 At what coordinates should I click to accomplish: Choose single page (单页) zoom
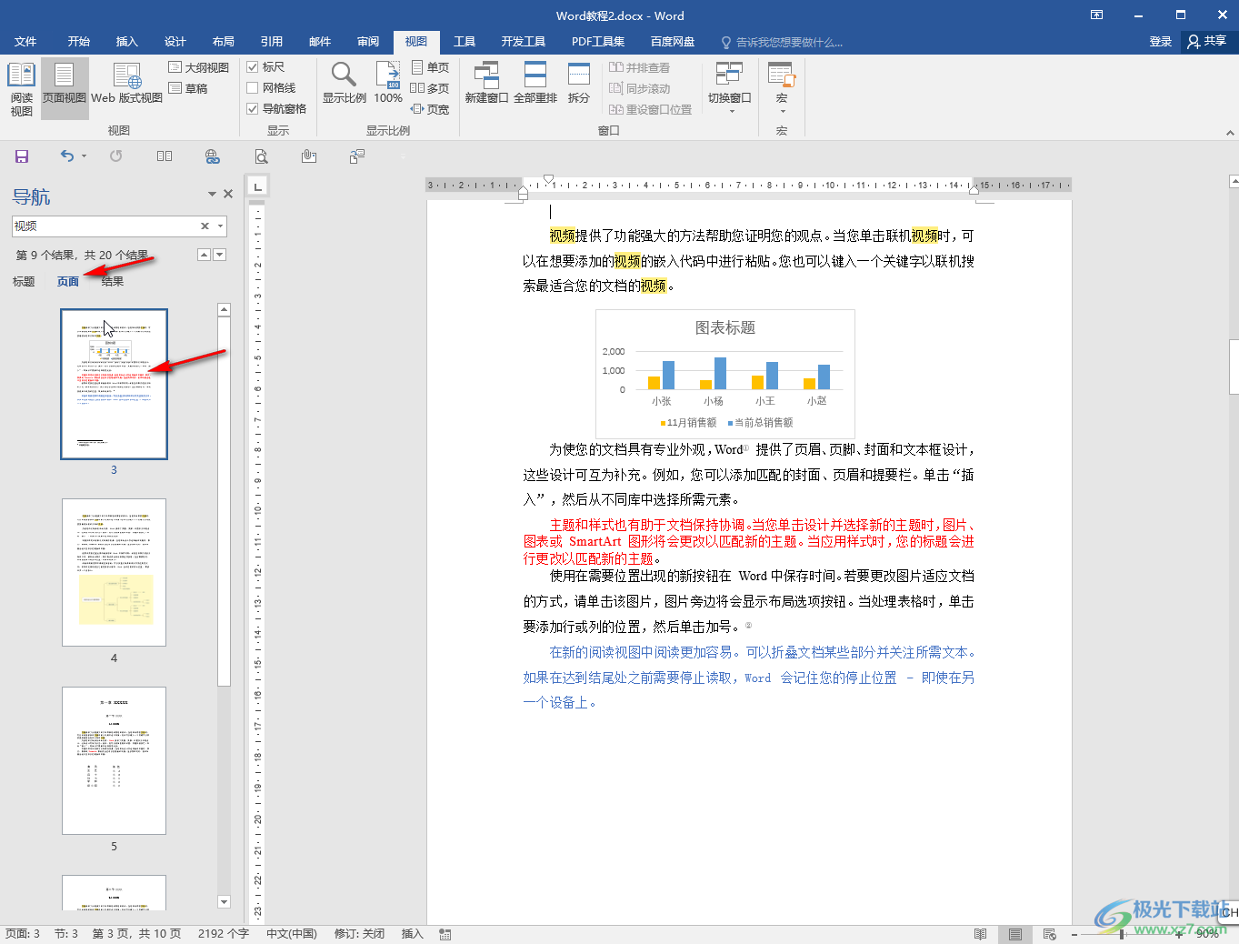[x=430, y=67]
